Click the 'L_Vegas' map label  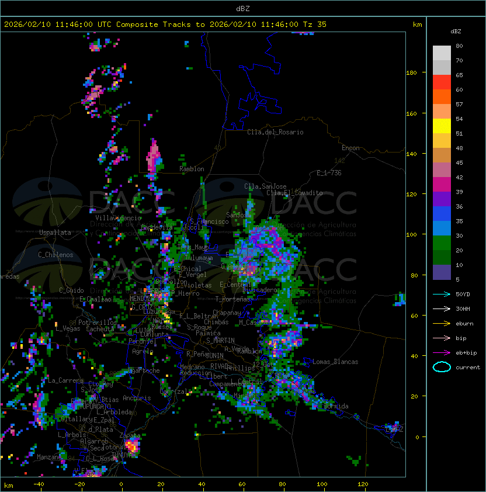click(x=68, y=328)
